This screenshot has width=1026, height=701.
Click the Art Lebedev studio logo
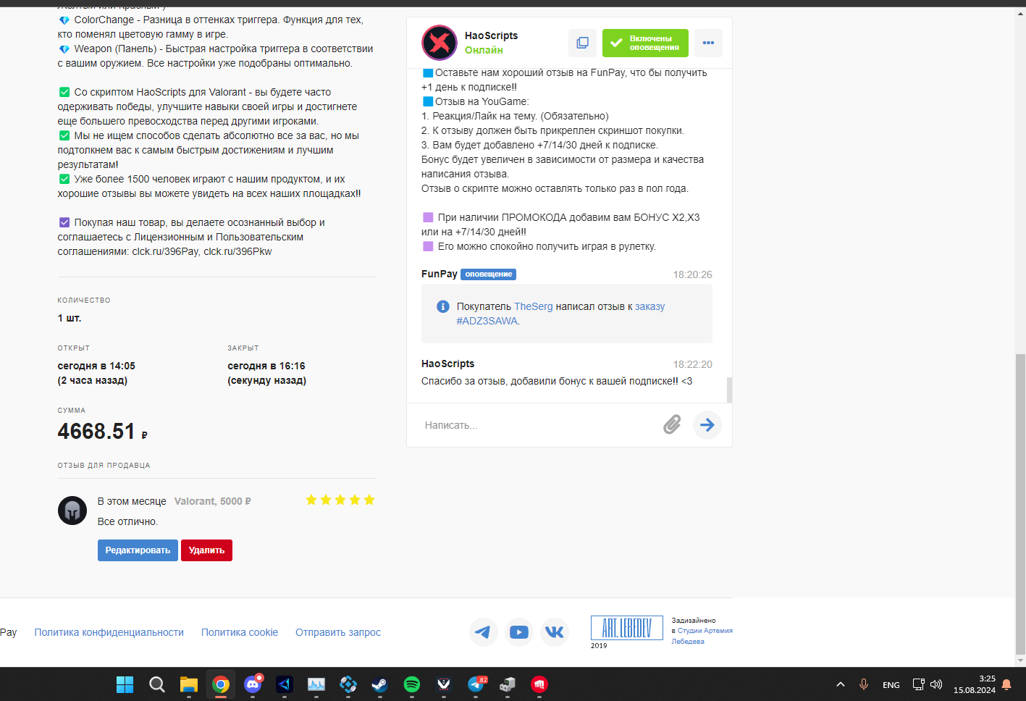pyautogui.click(x=626, y=628)
